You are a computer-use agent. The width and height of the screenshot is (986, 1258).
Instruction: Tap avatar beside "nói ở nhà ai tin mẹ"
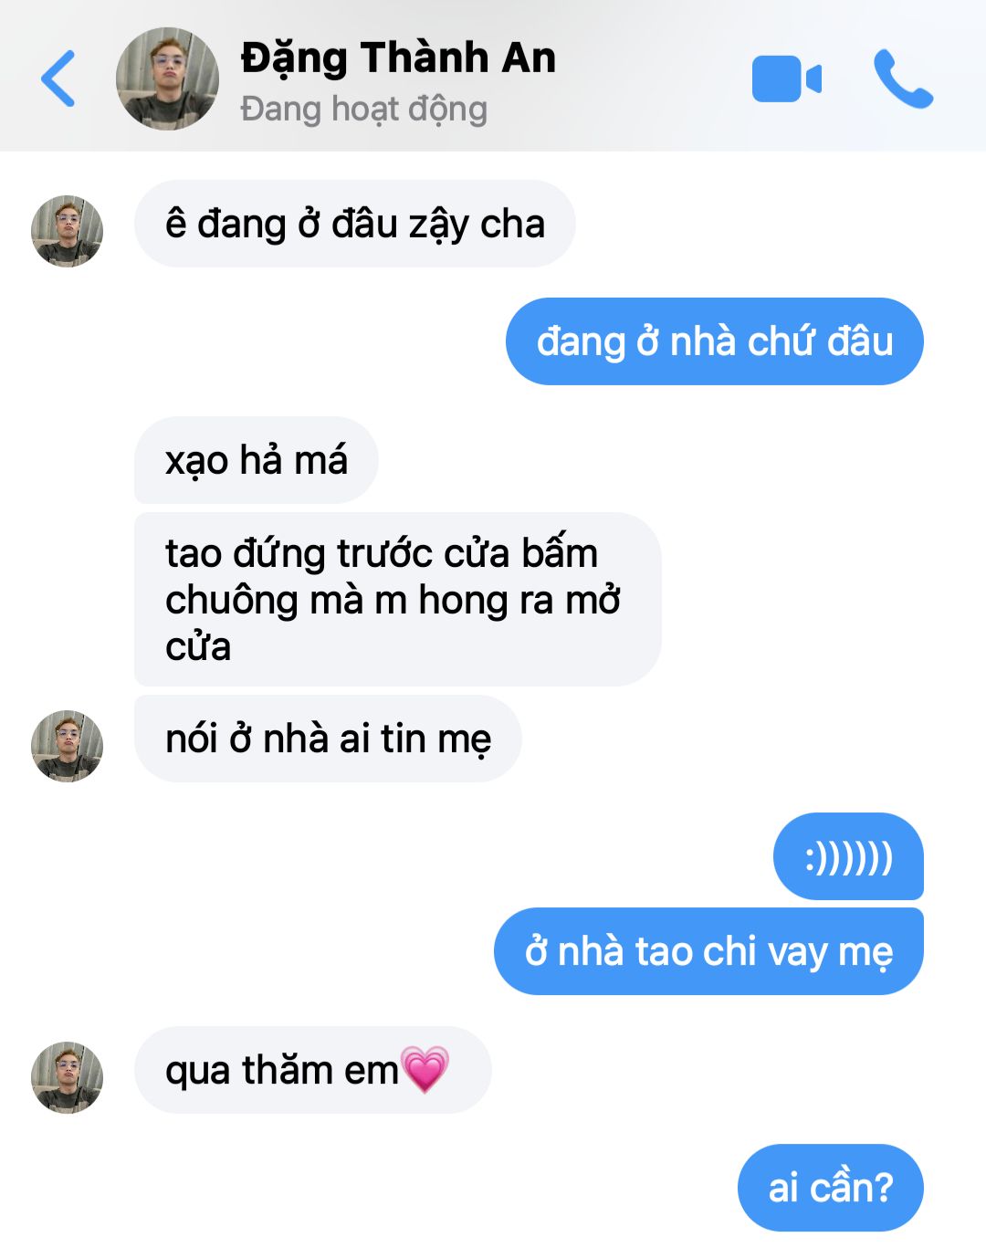(x=67, y=746)
